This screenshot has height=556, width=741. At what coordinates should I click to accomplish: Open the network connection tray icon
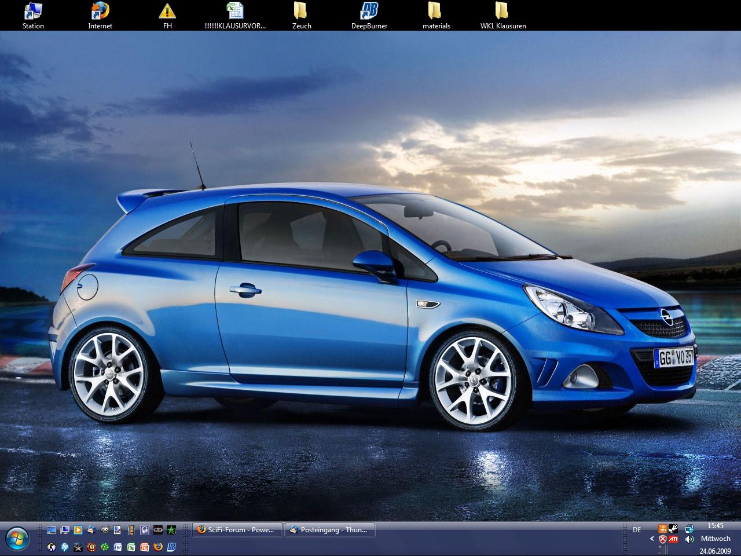click(x=689, y=528)
